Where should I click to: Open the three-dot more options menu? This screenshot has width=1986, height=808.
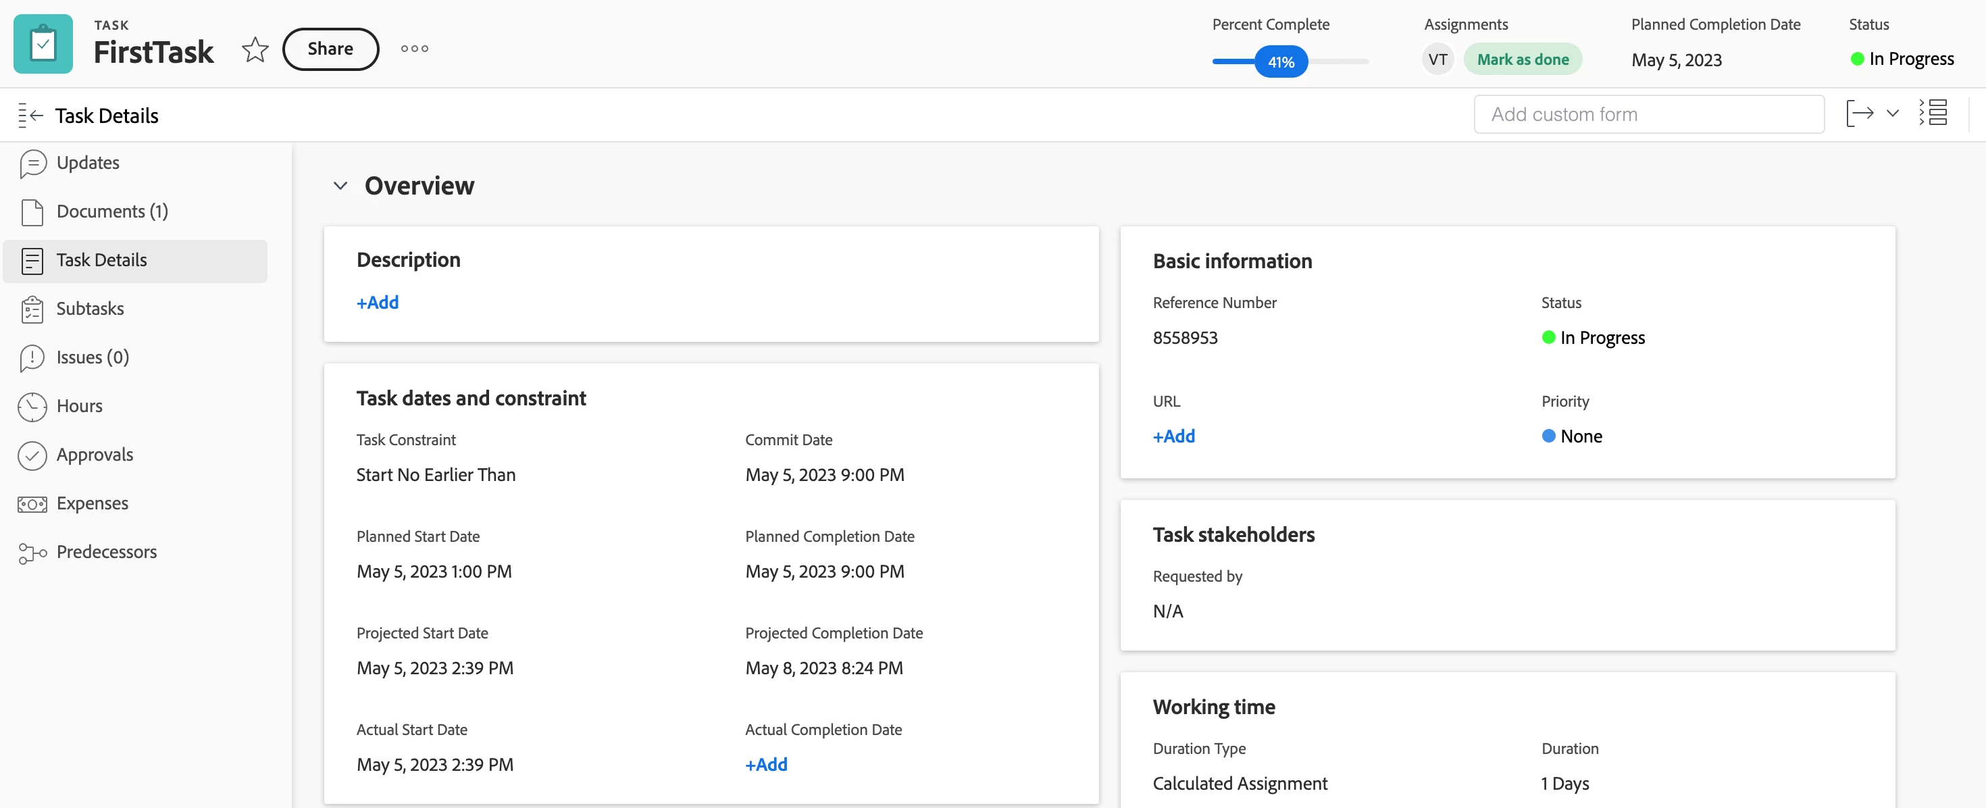(x=414, y=49)
